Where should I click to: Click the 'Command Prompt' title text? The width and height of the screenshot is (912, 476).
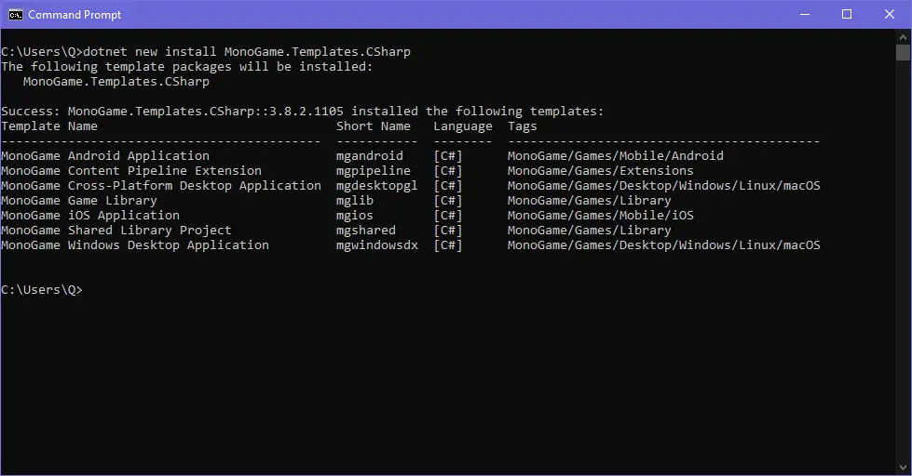click(75, 15)
